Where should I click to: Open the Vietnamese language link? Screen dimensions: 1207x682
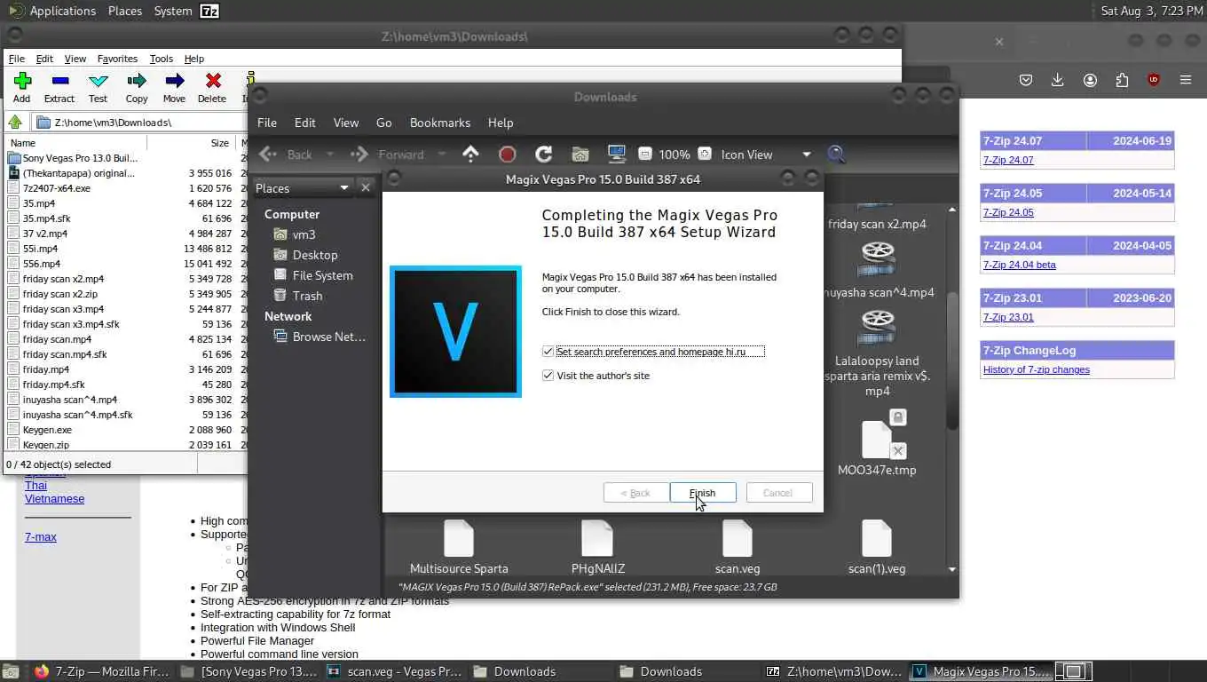tap(54, 499)
